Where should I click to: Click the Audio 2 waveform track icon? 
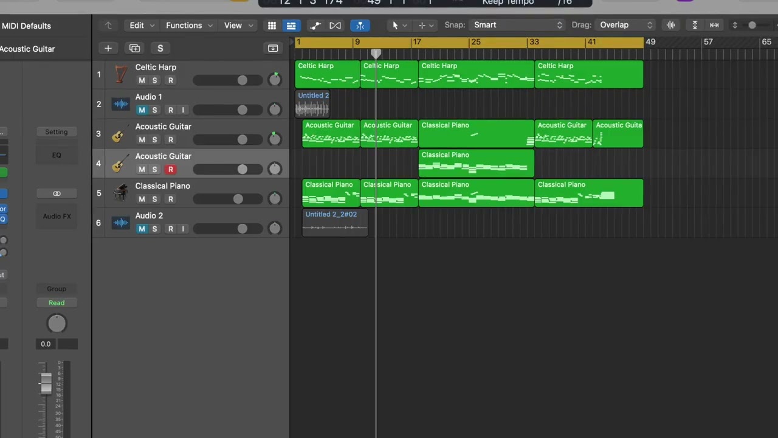coord(120,223)
